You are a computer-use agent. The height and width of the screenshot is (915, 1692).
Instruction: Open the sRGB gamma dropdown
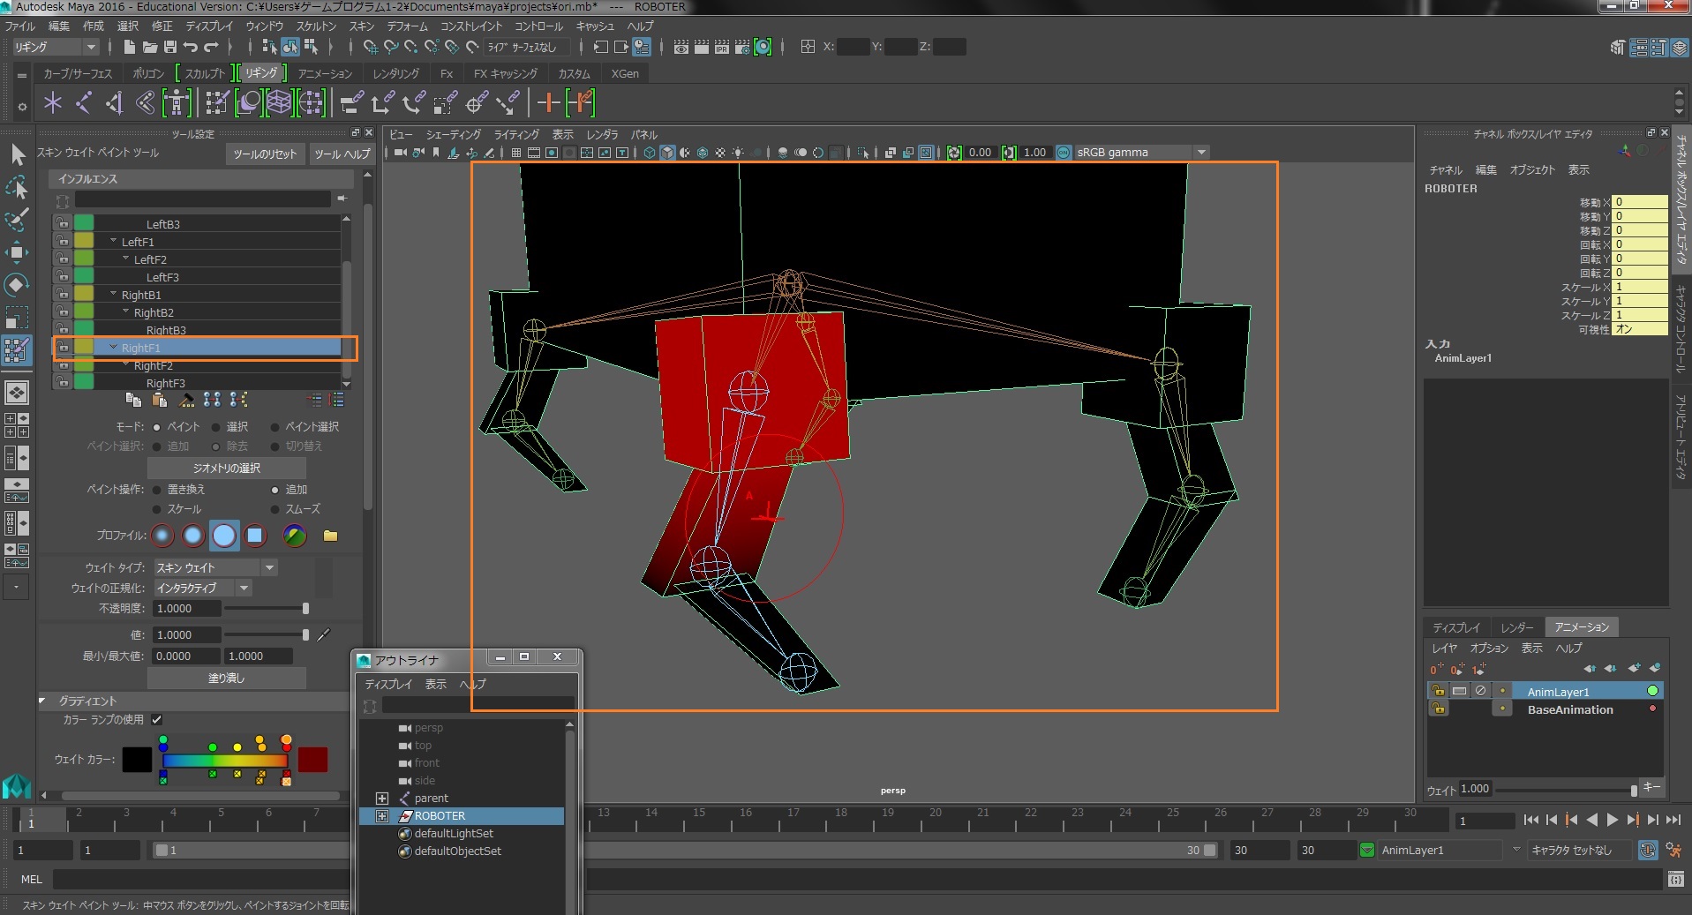[x=1140, y=153]
